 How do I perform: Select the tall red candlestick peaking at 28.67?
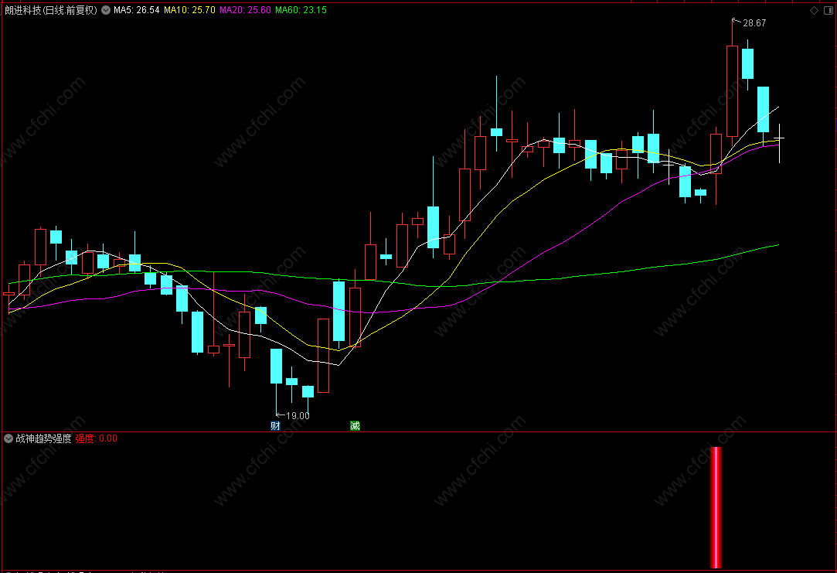(x=733, y=90)
